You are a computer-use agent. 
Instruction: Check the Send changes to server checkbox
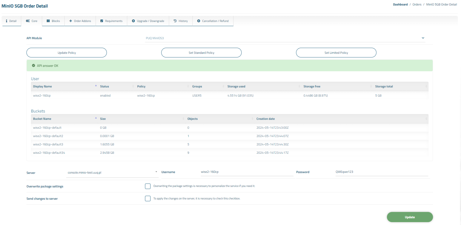148,199
